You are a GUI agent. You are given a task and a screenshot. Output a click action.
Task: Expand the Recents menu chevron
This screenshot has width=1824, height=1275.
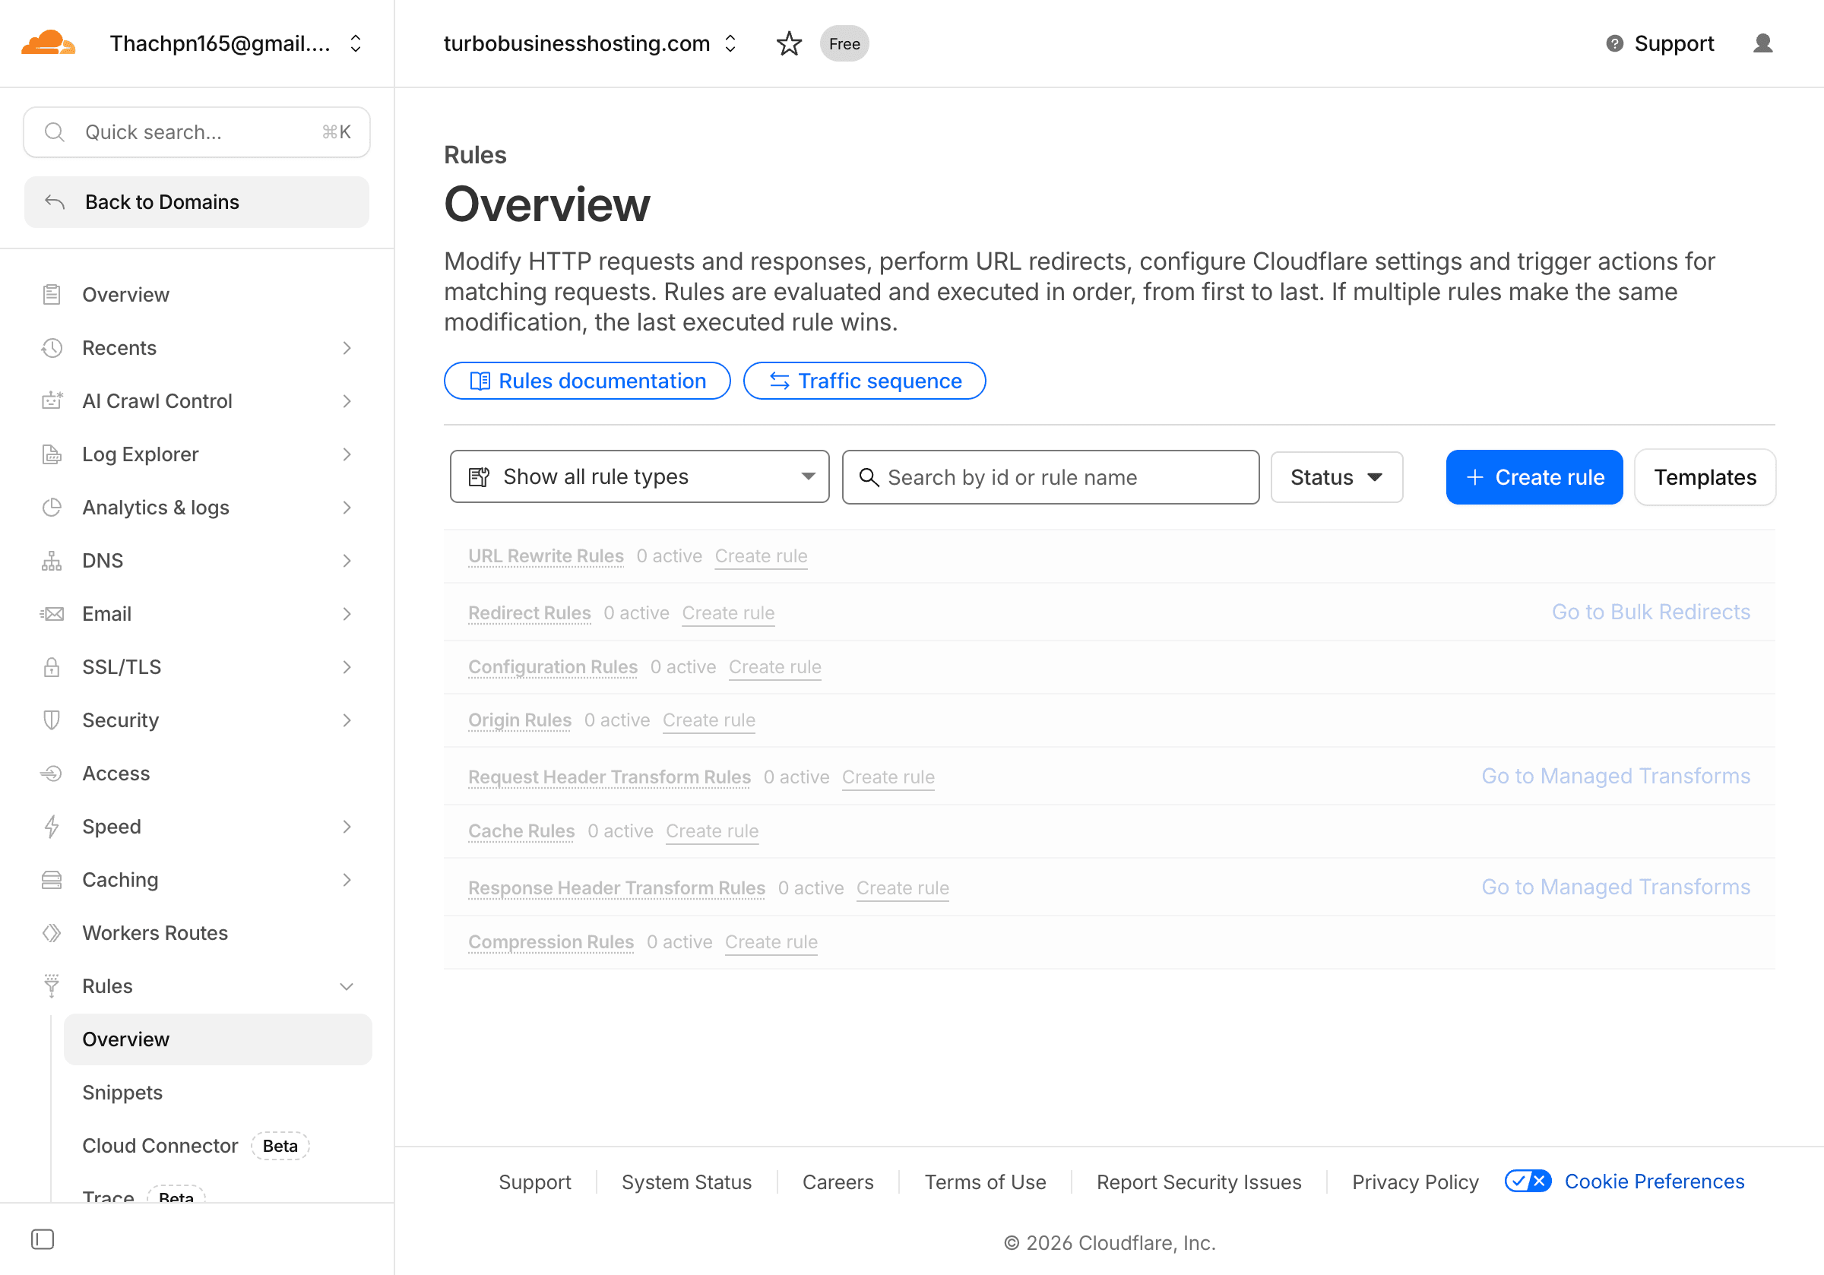347,348
